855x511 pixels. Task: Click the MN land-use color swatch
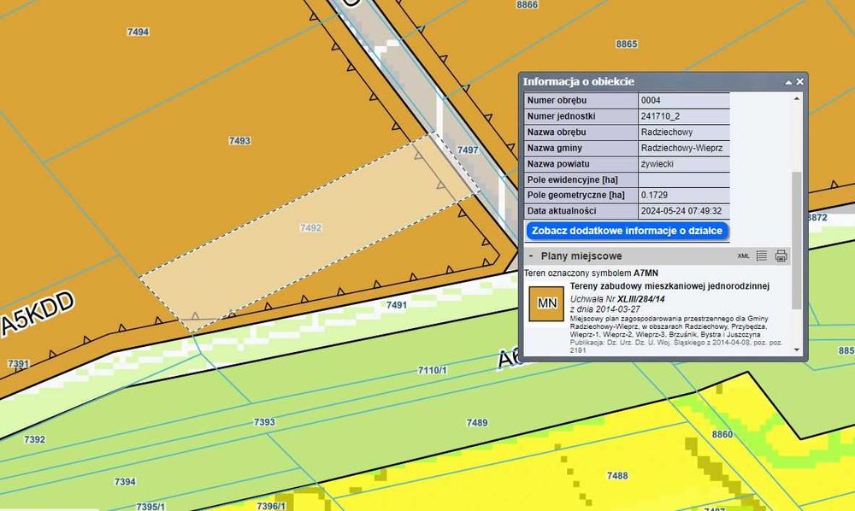click(546, 303)
